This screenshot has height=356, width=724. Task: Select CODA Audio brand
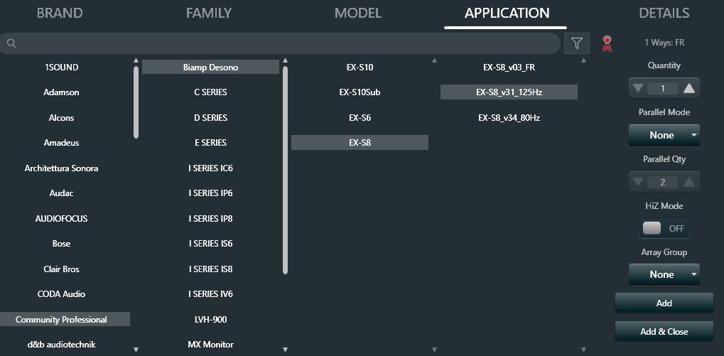pos(61,293)
